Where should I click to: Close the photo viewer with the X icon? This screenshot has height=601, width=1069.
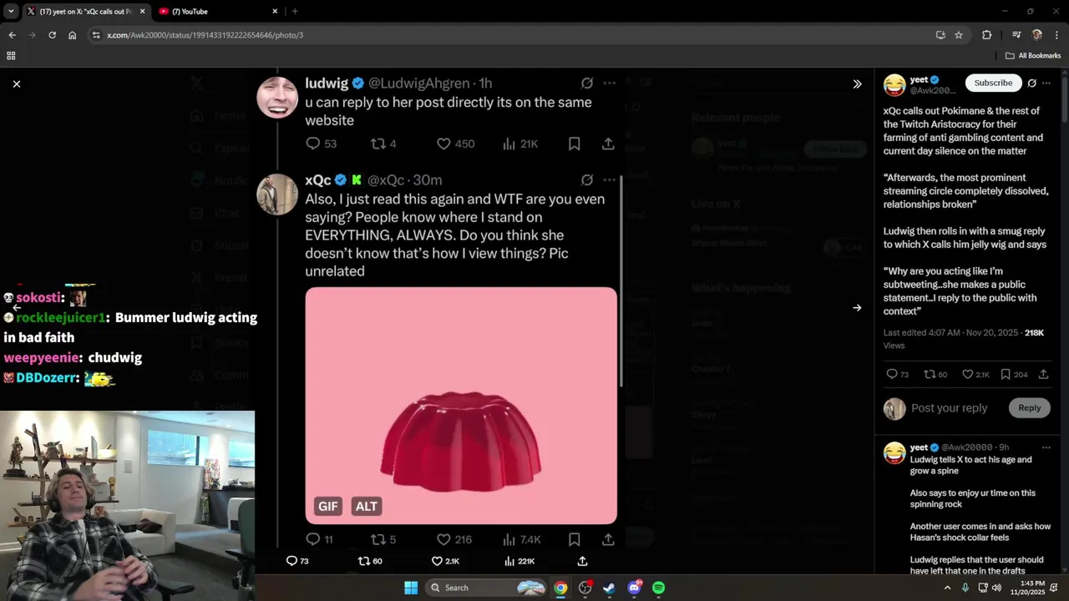[17, 83]
